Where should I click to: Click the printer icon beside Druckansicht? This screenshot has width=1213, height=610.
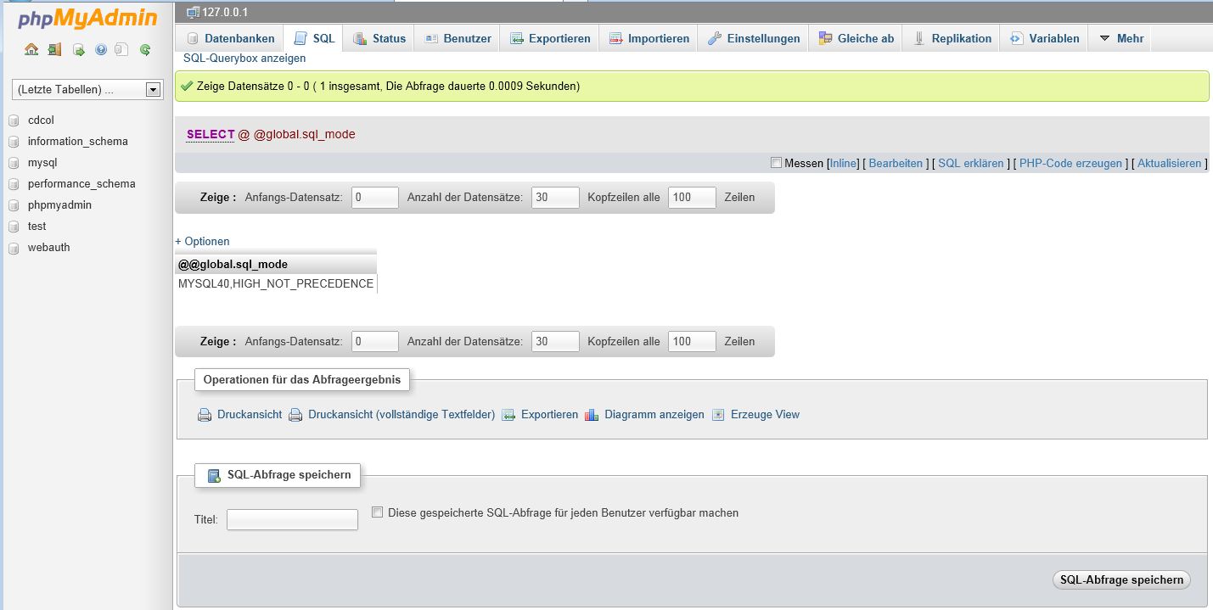pyautogui.click(x=205, y=415)
